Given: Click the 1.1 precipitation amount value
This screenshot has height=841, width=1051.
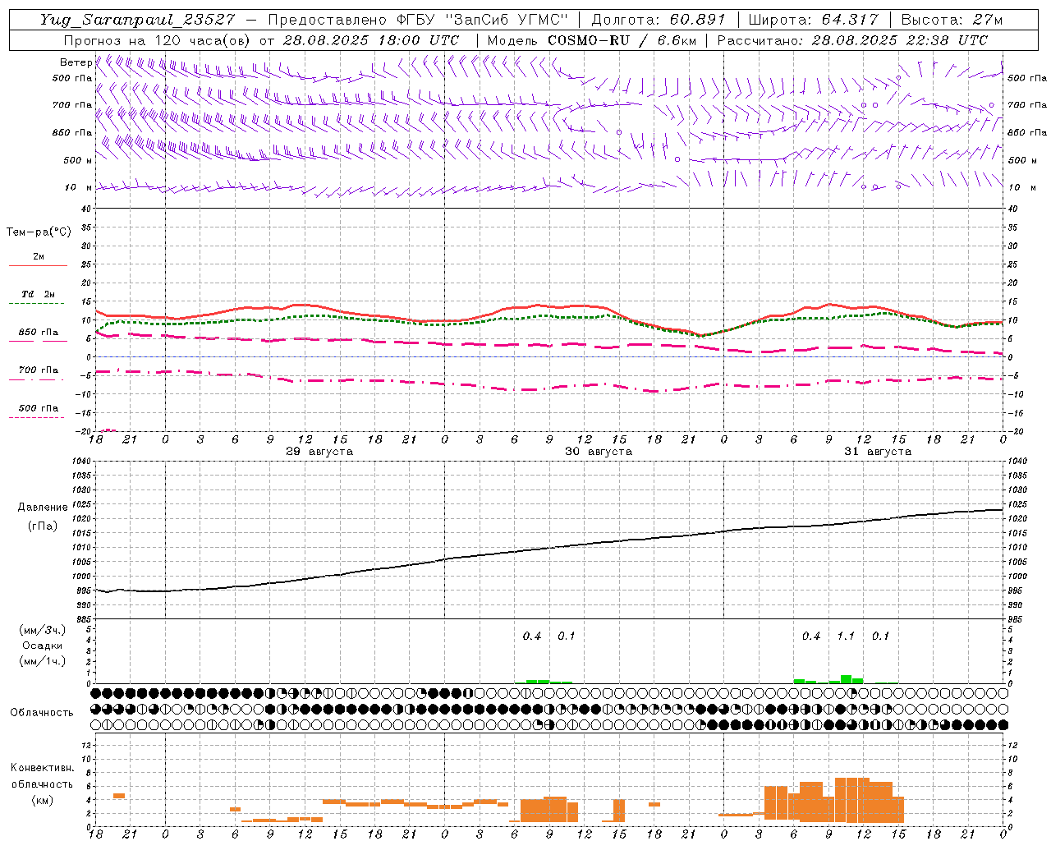Looking at the screenshot, I should click(846, 636).
